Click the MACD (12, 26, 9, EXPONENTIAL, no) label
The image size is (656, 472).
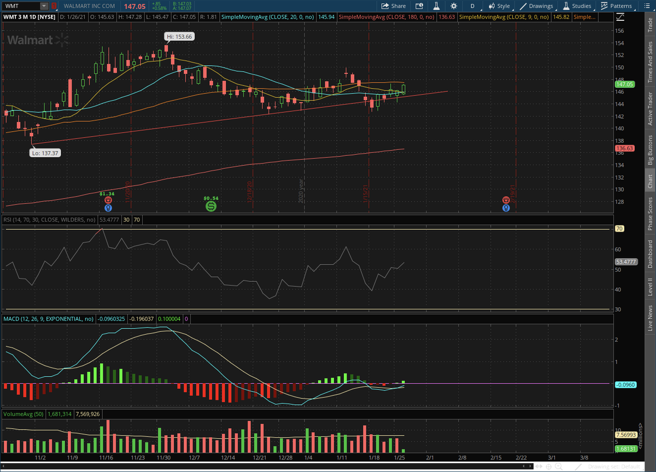(x=49, y=318)
